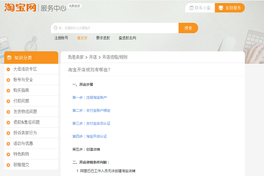The image size is (264, 176).
Task: Select the 查退款去向 quick search link
Action: tap(127, 38)
